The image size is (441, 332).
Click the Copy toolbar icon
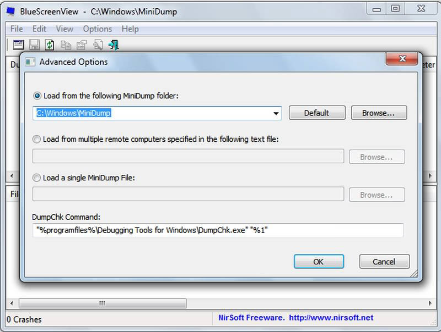pyautogui.click(x=66, y=45)
